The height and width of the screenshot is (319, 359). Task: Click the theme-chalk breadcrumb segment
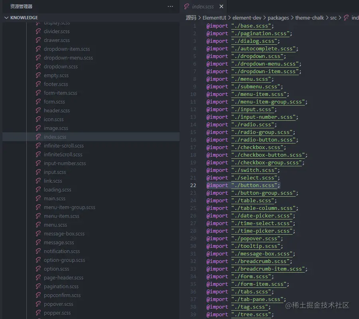click(x=310, y=18)
